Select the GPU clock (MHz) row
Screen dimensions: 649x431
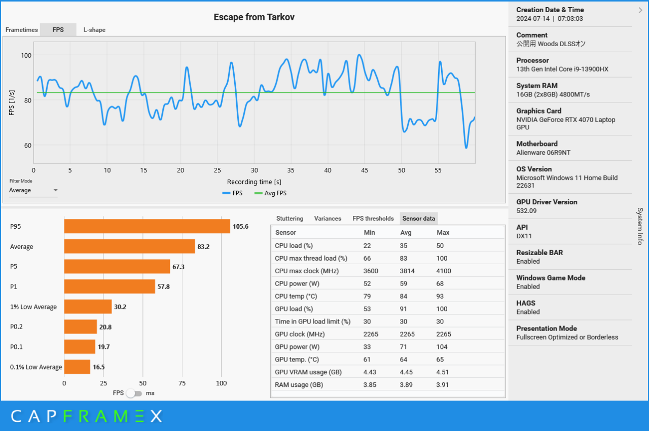(x=388, y=334)
